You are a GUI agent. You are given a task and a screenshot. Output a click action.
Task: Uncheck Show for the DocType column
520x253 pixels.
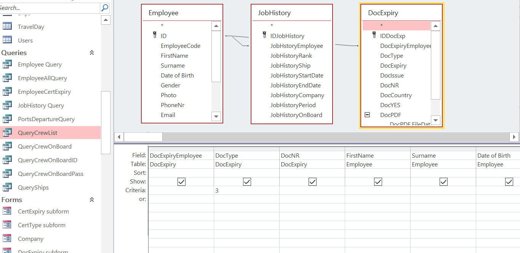coord(247,182)
